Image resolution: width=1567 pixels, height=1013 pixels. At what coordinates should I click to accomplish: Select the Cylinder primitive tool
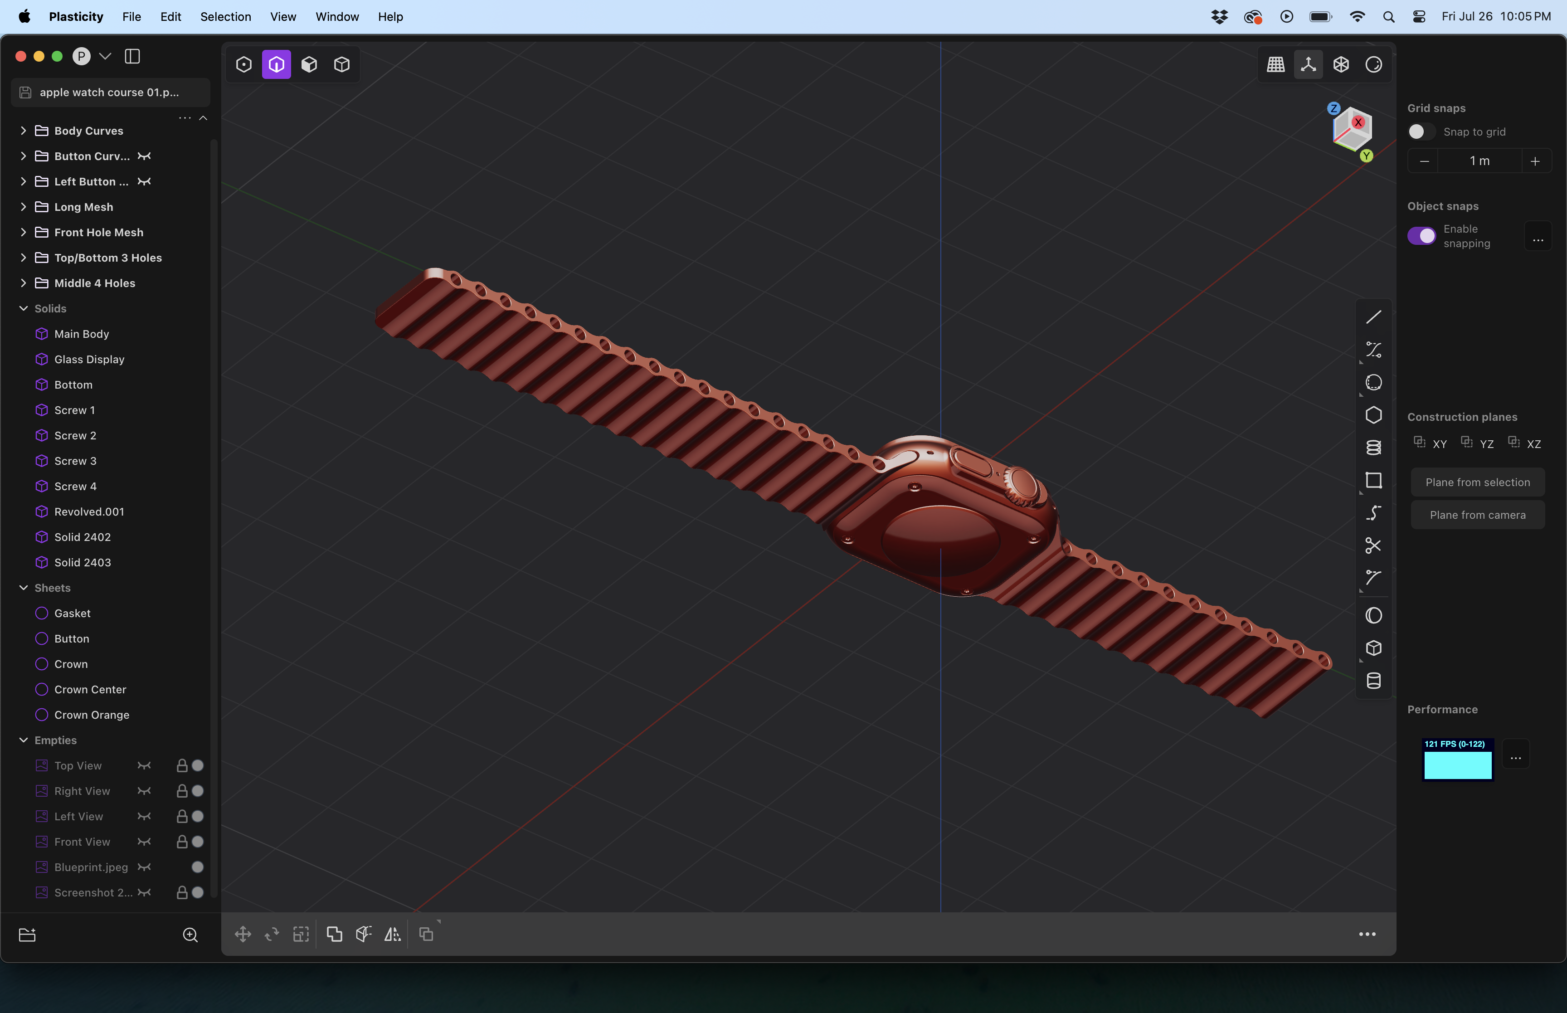tap(1374, 681)
